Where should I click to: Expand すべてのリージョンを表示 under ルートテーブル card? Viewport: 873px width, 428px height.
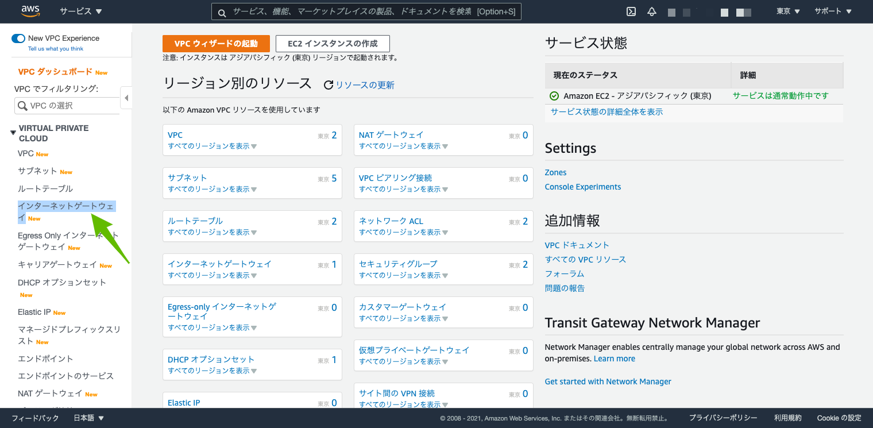(213, 232)
